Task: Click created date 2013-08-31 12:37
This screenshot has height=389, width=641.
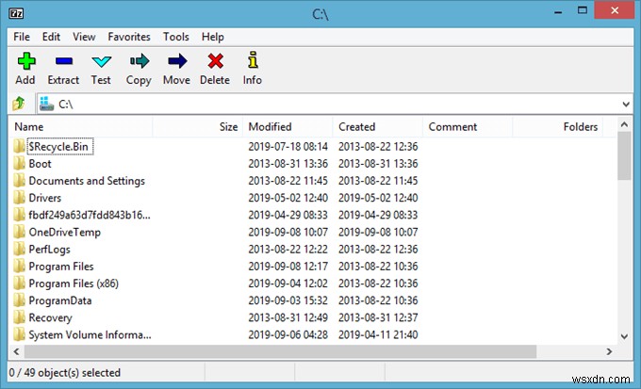Action: (378, 317)
